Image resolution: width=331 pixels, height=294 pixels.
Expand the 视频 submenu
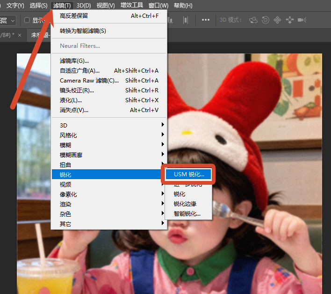(x=109, y=185)
